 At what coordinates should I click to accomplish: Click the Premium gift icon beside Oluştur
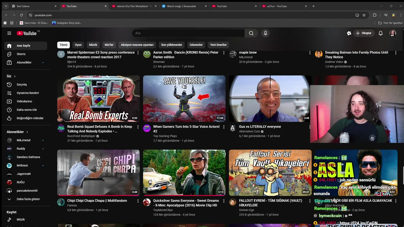[349, 33]
